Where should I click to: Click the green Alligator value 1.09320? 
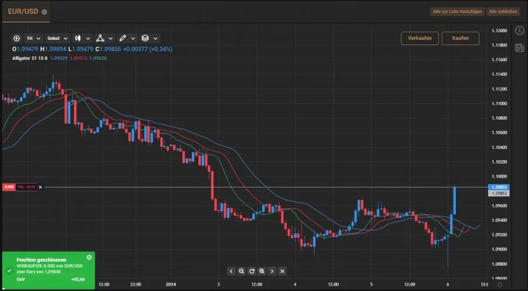[99, 58]
